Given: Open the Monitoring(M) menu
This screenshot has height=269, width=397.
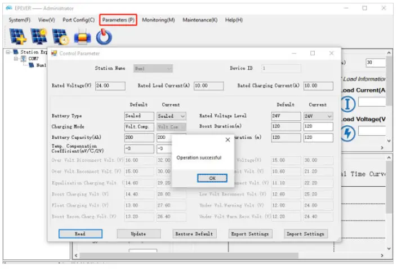Looking at the screenshot, I should coord(158,20).
